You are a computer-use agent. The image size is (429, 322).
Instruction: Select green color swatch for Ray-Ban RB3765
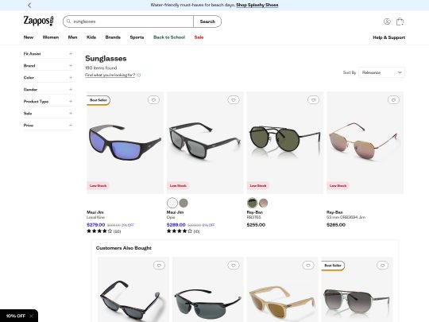click(253, 203)
